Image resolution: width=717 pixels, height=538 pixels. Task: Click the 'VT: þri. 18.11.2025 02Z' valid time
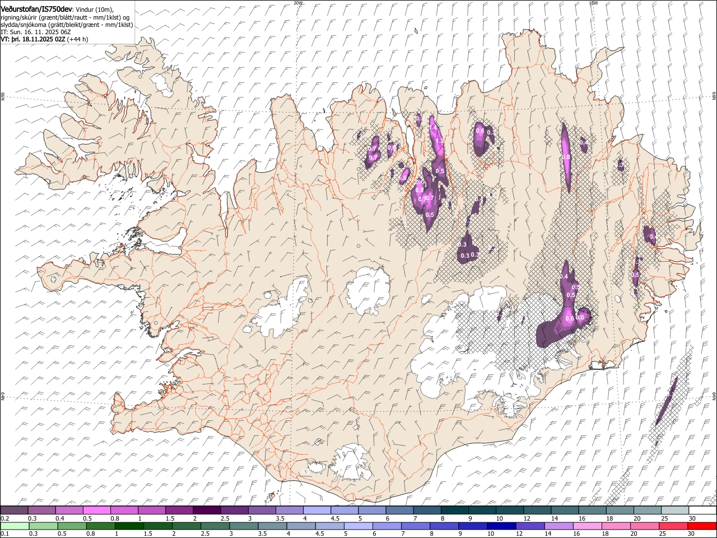[33, 39]
